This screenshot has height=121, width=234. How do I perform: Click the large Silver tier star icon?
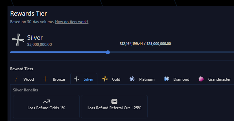point(18,40)
